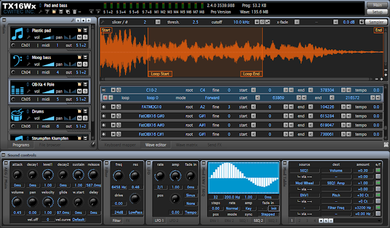Expand the FatOBX16 A#0 wave row
Screen dimensions: 390x228
tap(104, 125)
